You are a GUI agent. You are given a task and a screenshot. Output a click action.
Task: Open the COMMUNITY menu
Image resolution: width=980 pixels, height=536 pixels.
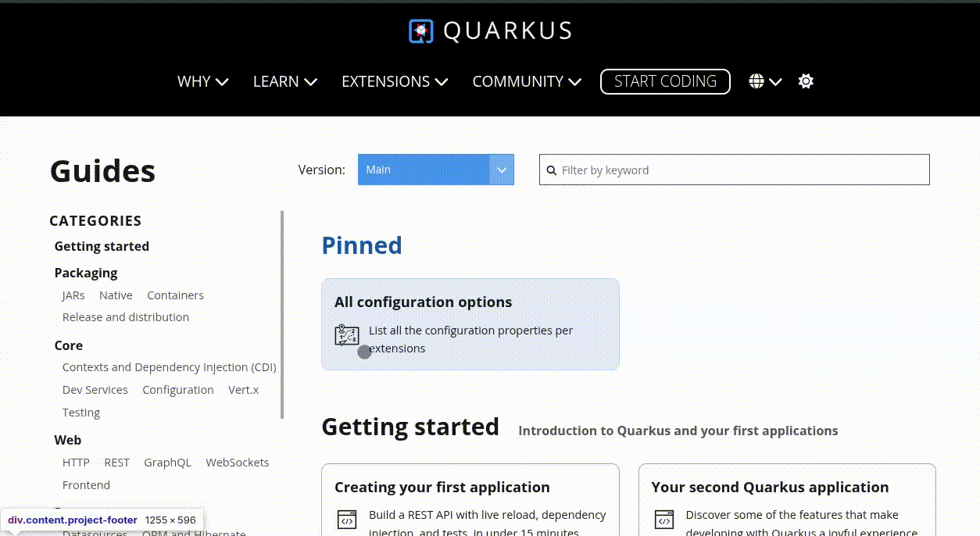(x=527, y=81)
